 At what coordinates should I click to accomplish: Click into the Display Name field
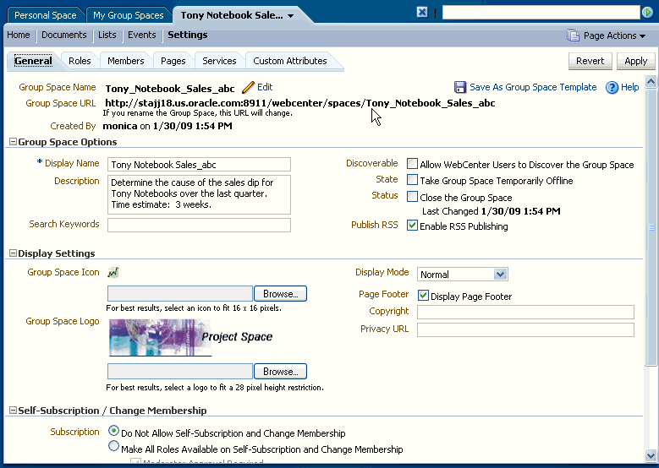[x=199, y=165]
